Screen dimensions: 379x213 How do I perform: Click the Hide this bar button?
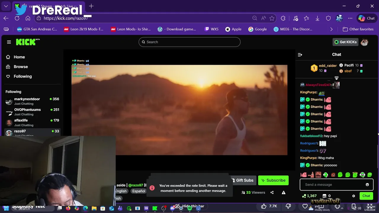(x=190, y=206)
